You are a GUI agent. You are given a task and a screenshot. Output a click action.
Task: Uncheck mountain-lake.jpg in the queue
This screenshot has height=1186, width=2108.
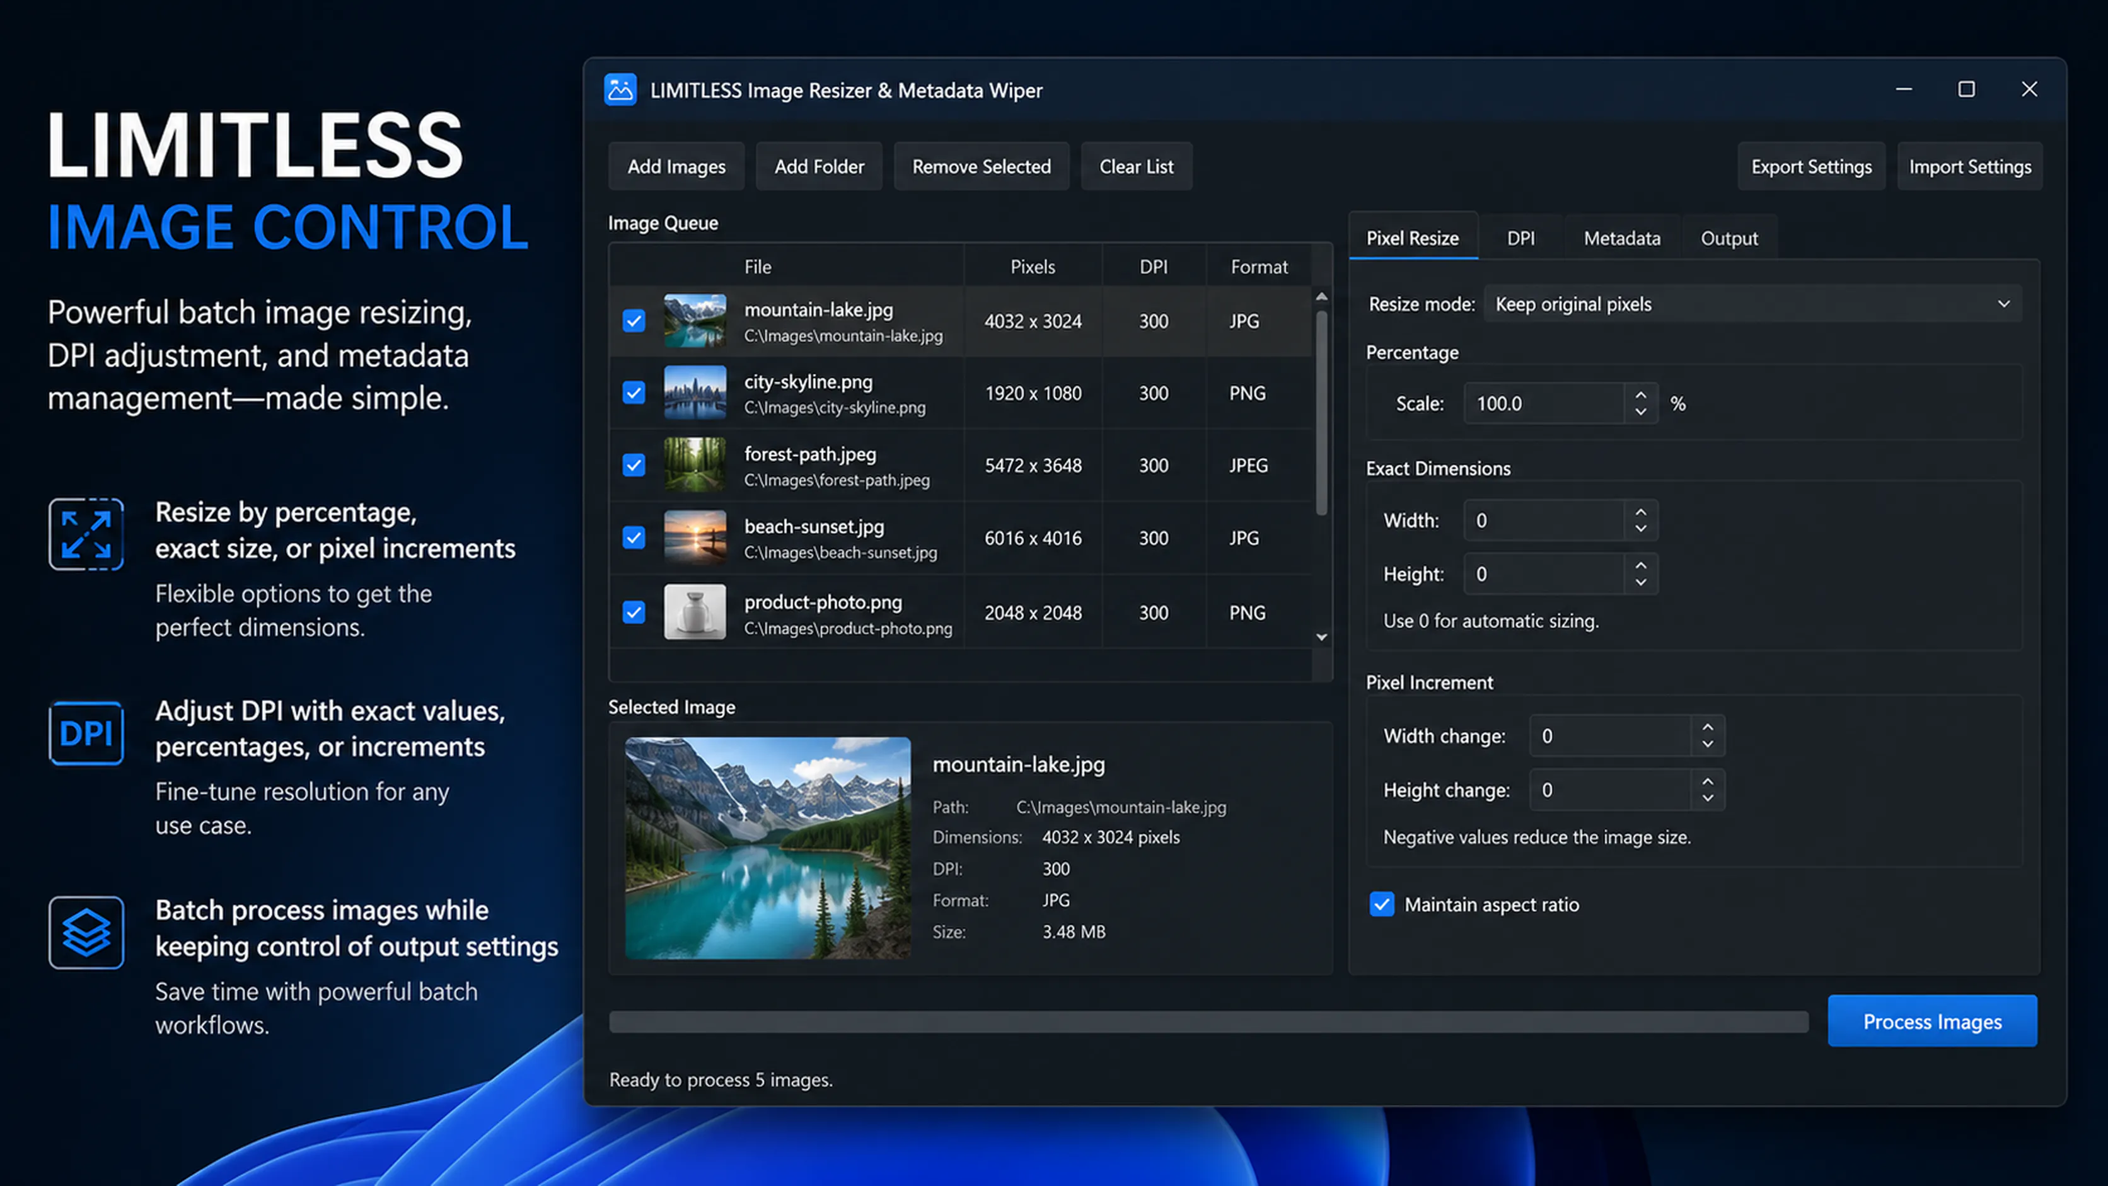pos(634,321)
